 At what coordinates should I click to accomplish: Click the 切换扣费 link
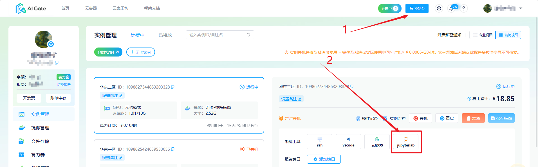[x=64, y=84]
